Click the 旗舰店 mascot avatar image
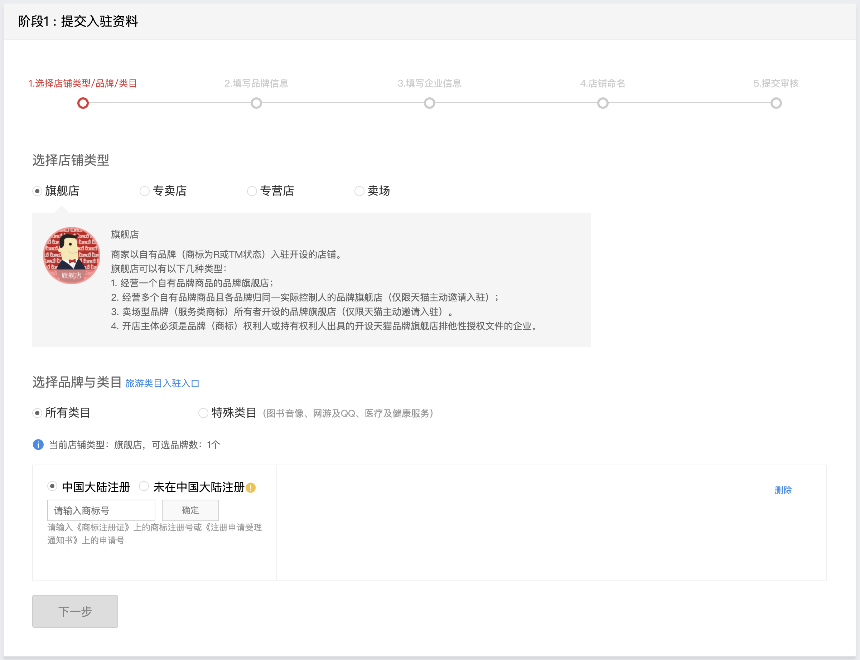Viewport: 860px width, 660px height. coord(72,255)
